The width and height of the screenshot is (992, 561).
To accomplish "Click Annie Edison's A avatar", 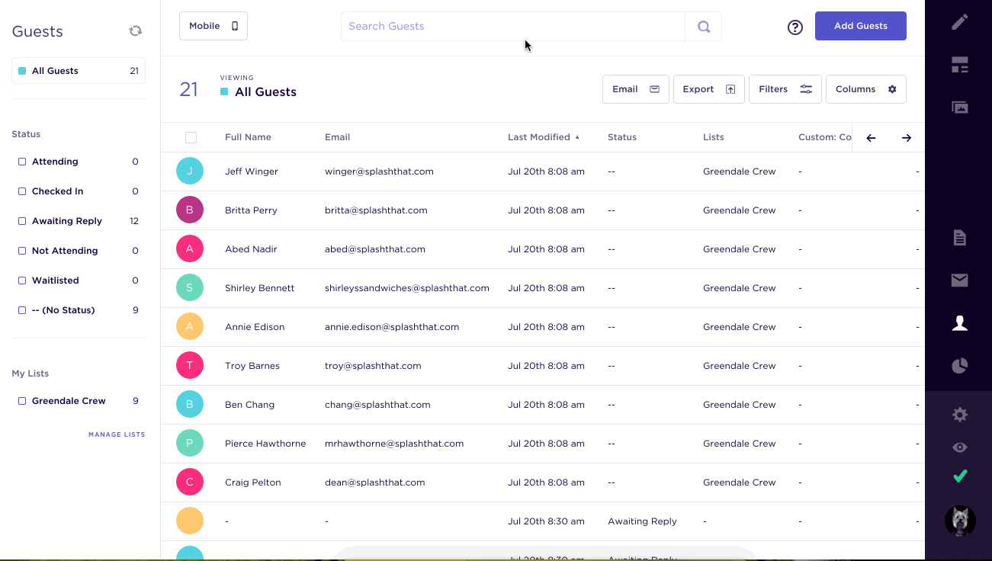I will pyautogui.click(x=190, y=326).
